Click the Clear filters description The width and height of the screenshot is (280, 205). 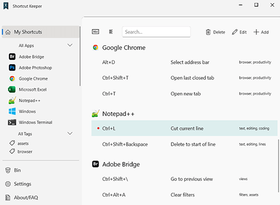(183, 195)
